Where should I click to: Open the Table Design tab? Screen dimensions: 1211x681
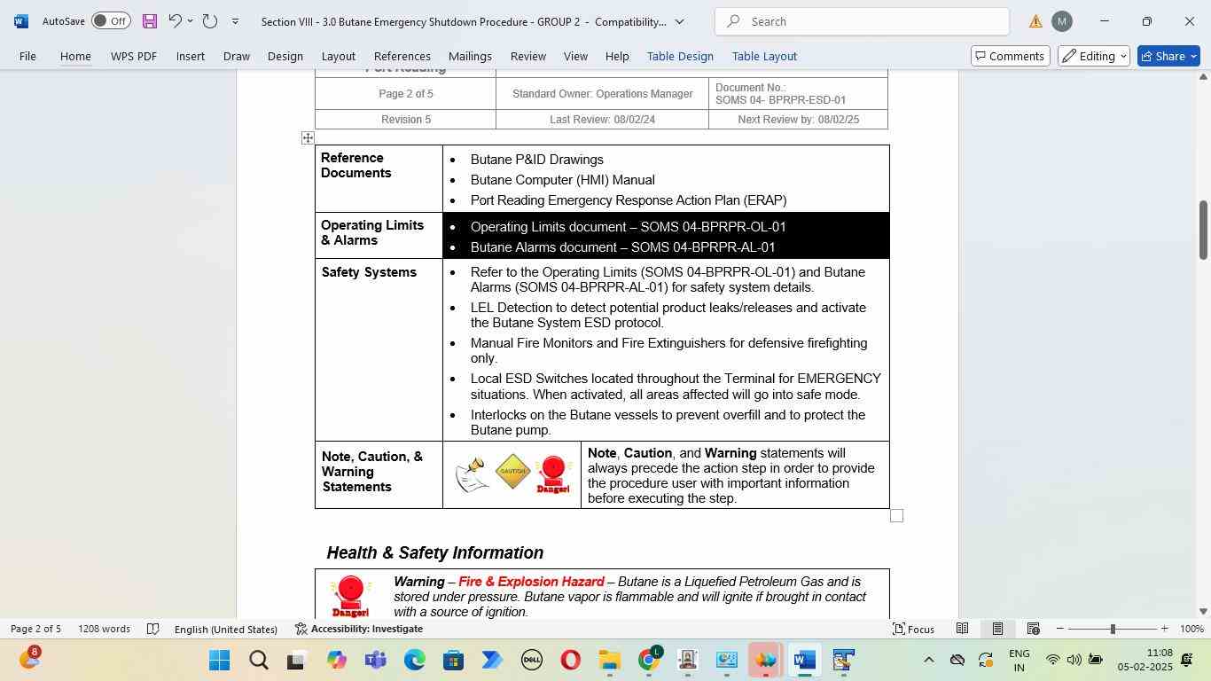[x=680, y=56]
